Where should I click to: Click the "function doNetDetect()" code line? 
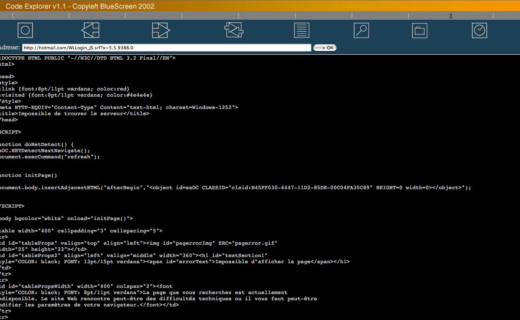click(x=37, y=144)
